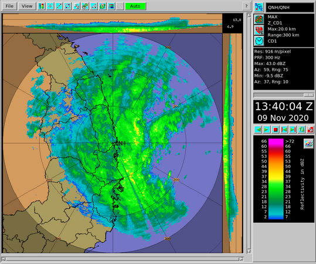This screenshot has width=316, height=264.
Task: Click the reflectivity color scale bar
Action: (276, 179)
